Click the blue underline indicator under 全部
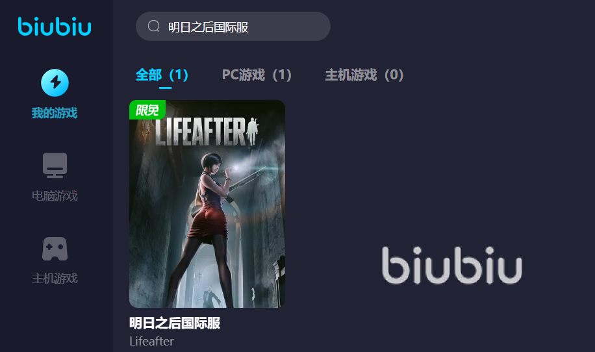Image resolution: width=595 pixels, height=352 pixels. (x=166, y=88)
